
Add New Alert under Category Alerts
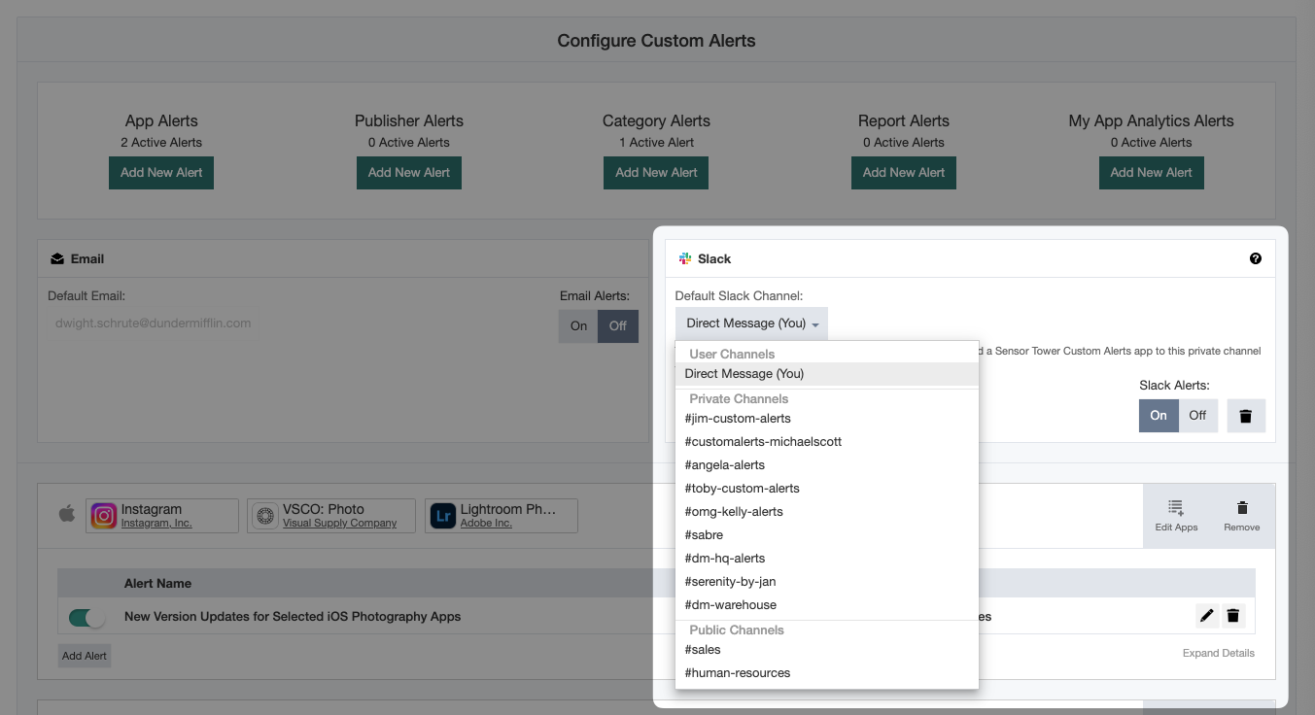[x=656, y=173]
